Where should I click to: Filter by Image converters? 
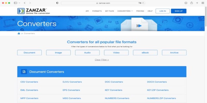tap(58, 53)
